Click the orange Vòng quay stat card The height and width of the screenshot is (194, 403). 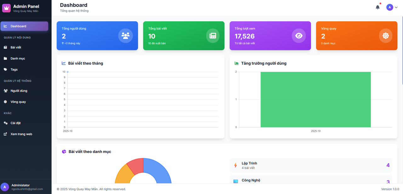(357, 36)
